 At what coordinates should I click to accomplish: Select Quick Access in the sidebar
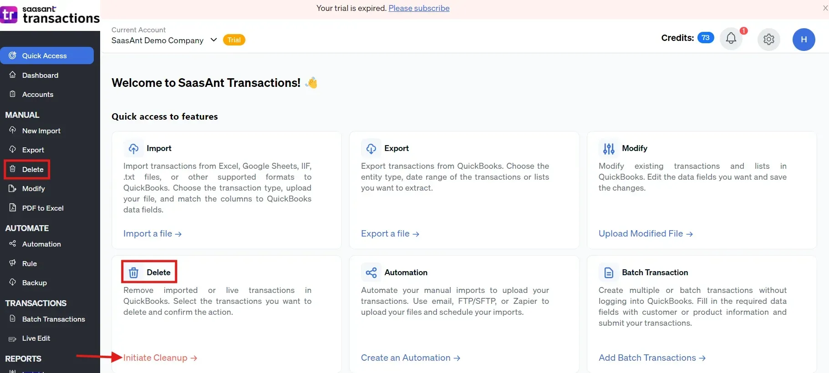(x=47, y=55)
